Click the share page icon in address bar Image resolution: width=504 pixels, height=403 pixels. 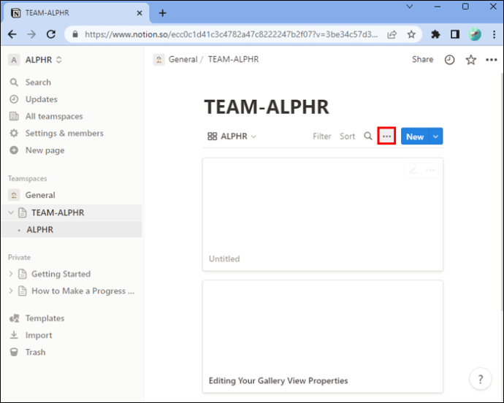[x=392, y=34]
